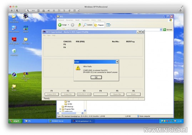
Task: Expand the address bar dropdown
Action: [161, 30]
